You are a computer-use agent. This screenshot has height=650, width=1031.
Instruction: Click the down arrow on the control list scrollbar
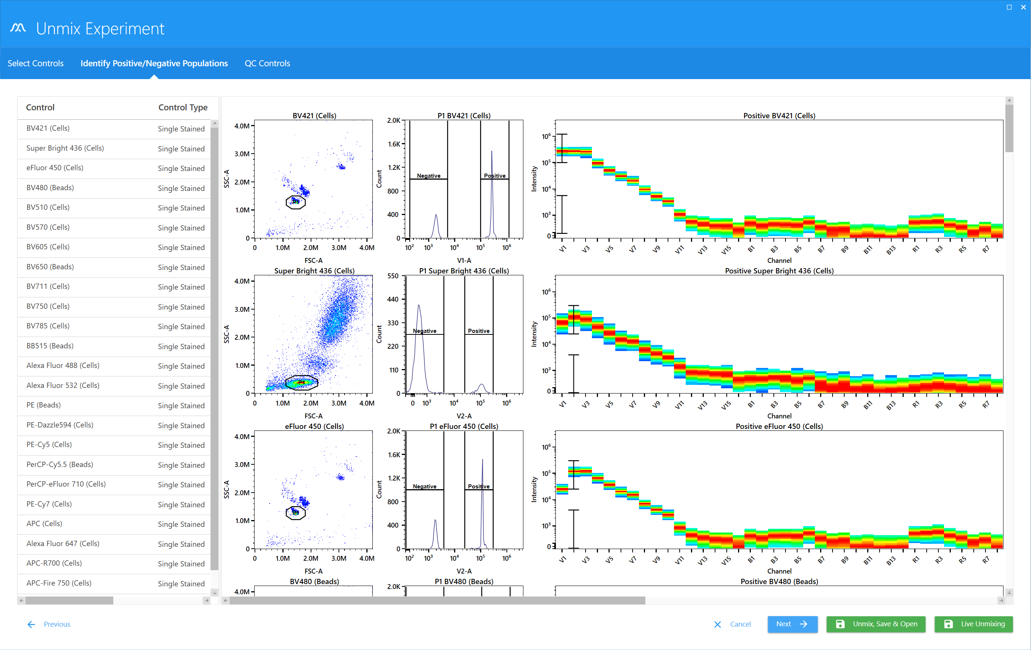[215, 593]
